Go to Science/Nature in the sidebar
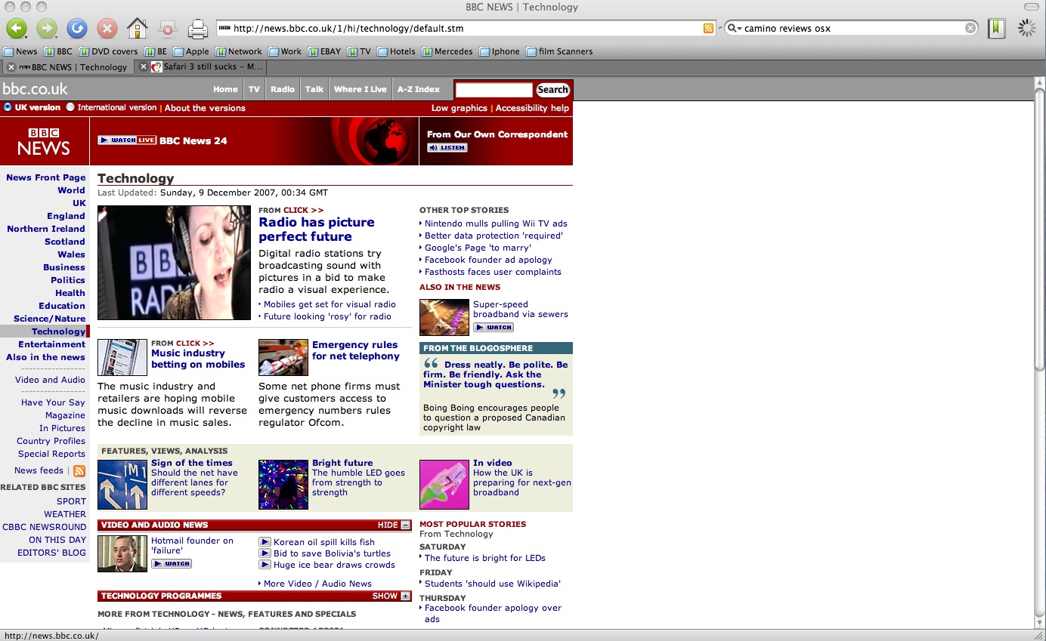 [x=50, y=319]
